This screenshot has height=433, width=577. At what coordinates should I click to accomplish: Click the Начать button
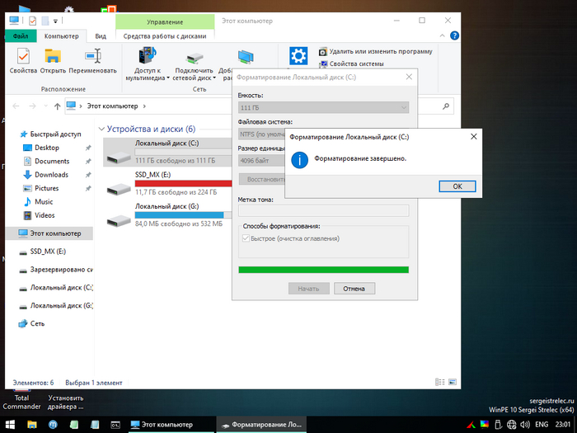[308, 289]
